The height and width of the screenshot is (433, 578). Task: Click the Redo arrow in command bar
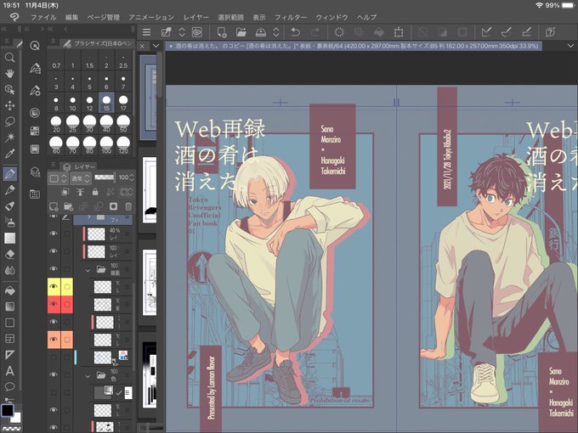[315, 32]
